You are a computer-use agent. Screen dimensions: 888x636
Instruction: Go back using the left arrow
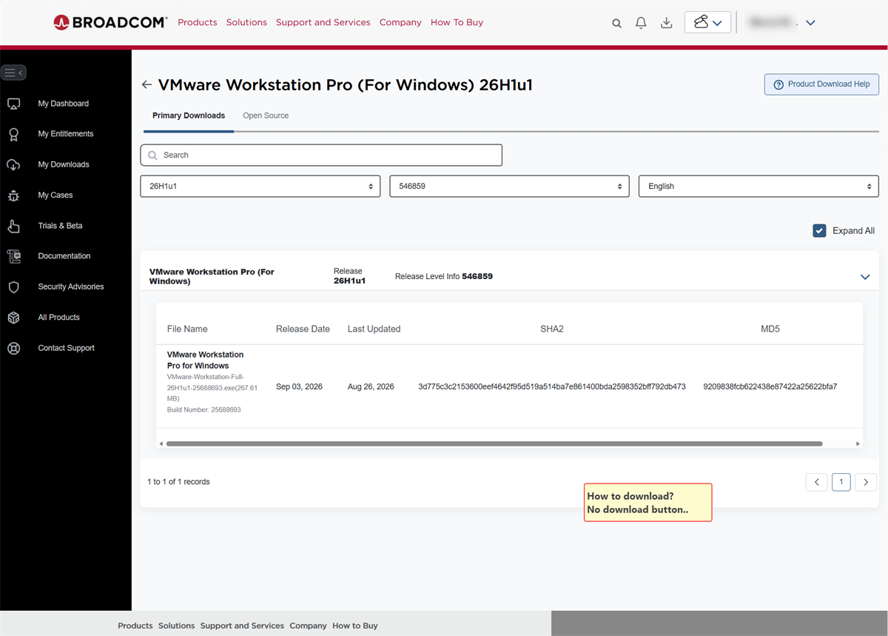click(x=147, y=85)
